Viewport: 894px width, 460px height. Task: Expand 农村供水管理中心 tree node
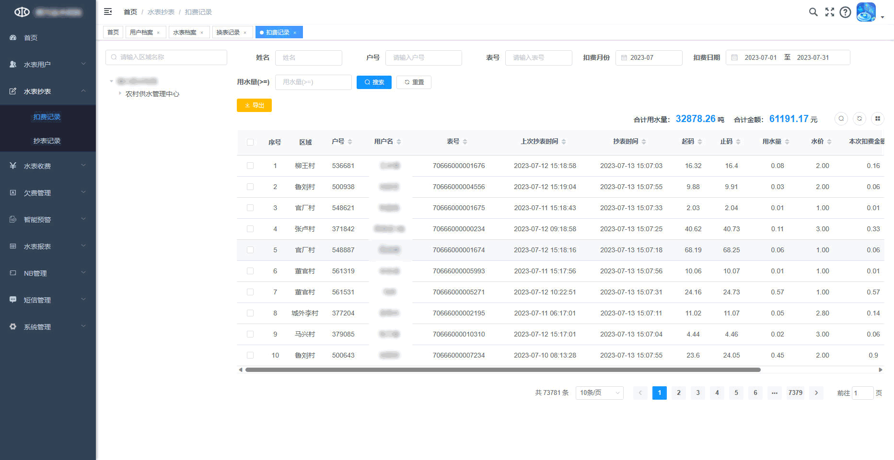click(x=120, y=94)
